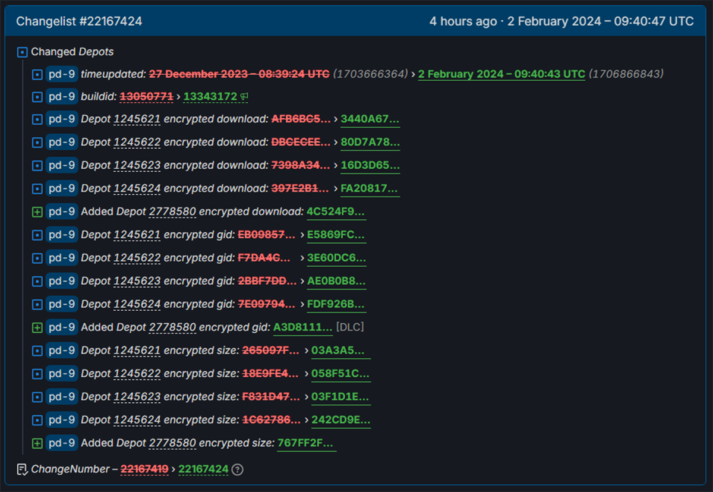This screenshot has height=492, width=713.
Task: Click new build ID 13343172
Action: pyautogui.click(x=210, y=96)
